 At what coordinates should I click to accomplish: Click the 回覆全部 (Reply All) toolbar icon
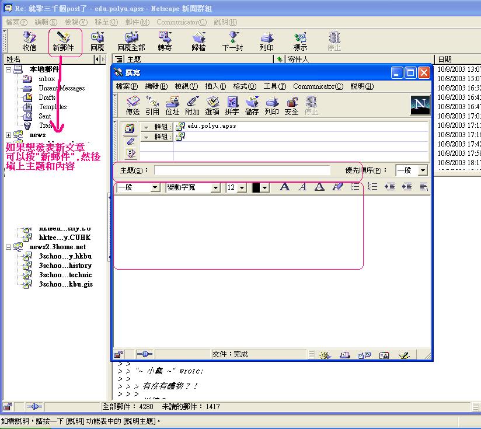131,41
